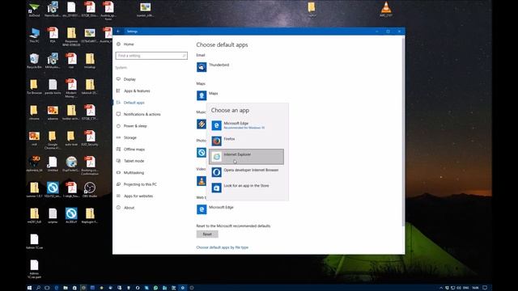Click the Photo viewer default app icon

click(202, 153)
